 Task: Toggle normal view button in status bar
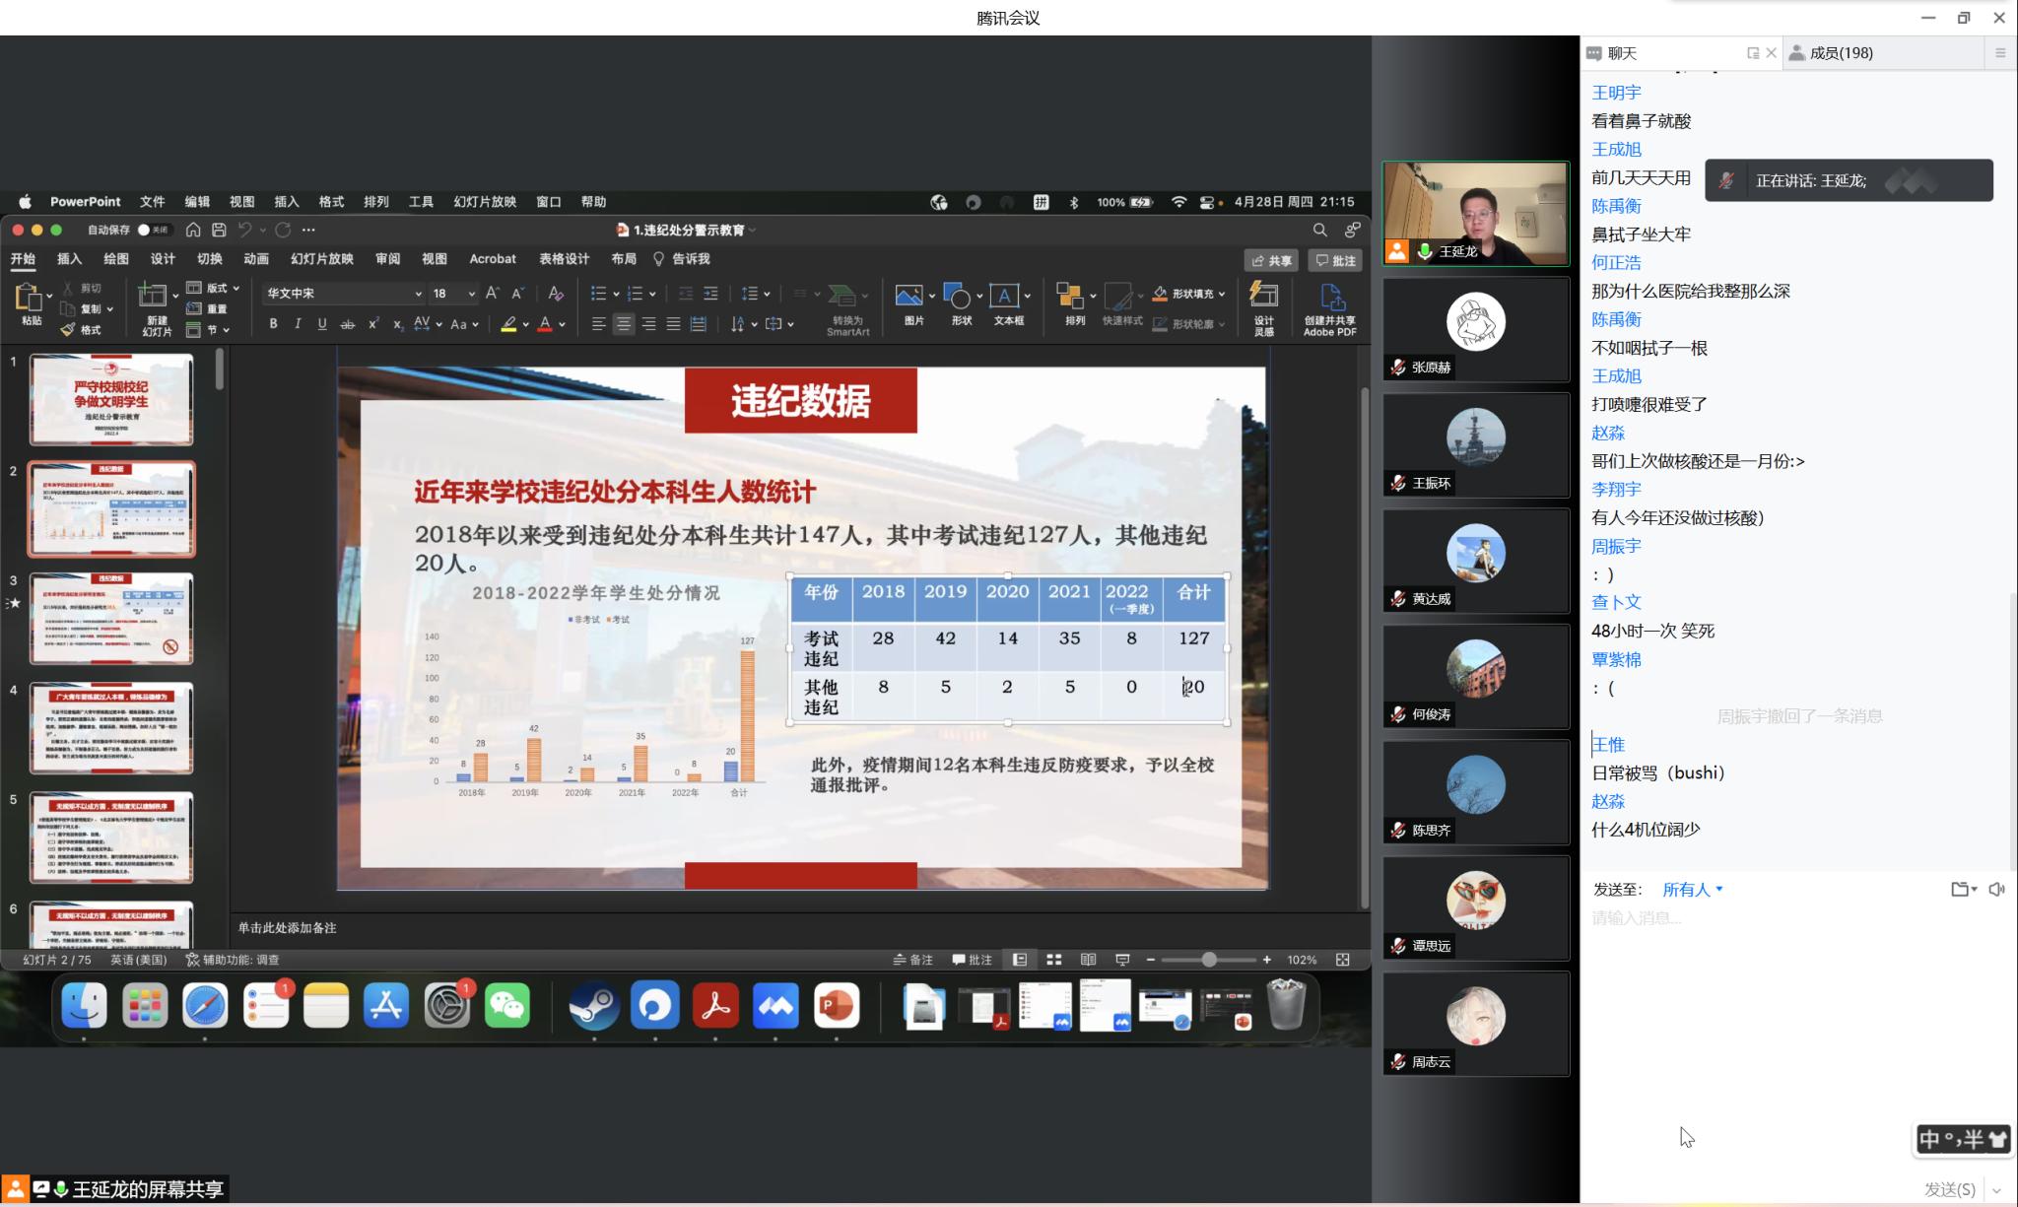[x=1020, y=960]
